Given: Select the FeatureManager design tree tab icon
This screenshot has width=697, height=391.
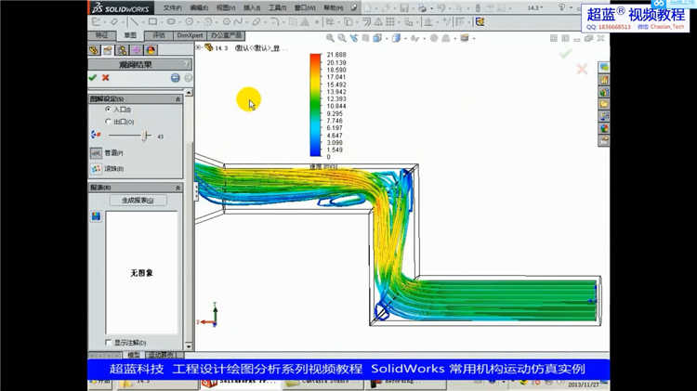Looking at the screenshot, I should click(94, 50).
